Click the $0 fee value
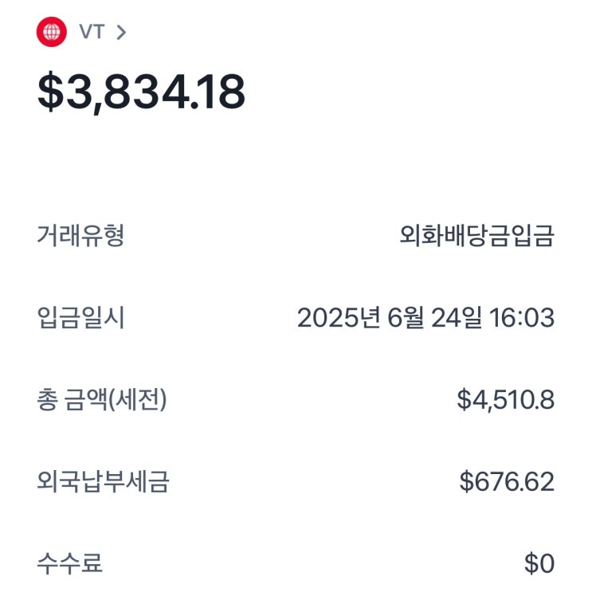Screen dimensions: 592x592 (x=539, y=564)
